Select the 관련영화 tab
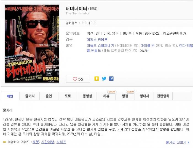193x148 pixels. (x=163, y=96)
